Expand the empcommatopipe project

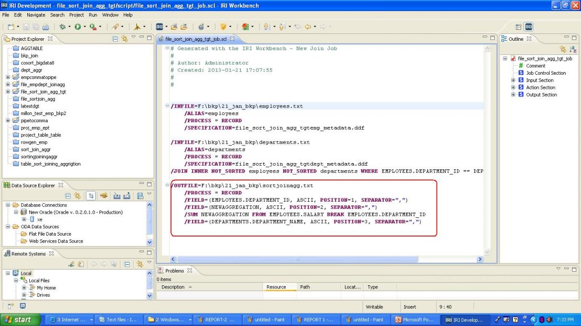point(8,77)
